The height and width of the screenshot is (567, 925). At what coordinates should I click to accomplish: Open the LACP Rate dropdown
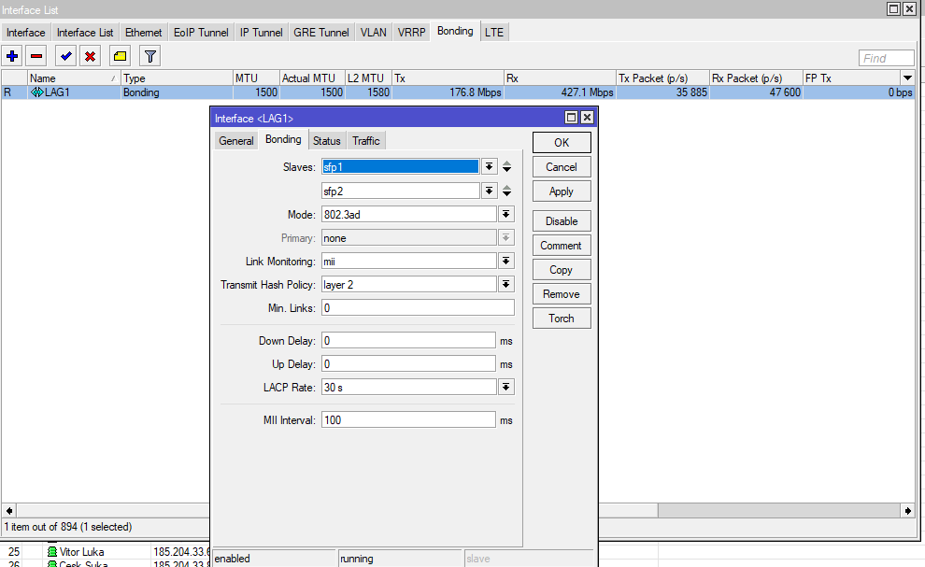click(x=506, y=387)
